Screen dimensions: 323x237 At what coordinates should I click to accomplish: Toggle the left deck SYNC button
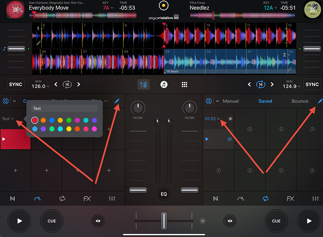[16, 84]
